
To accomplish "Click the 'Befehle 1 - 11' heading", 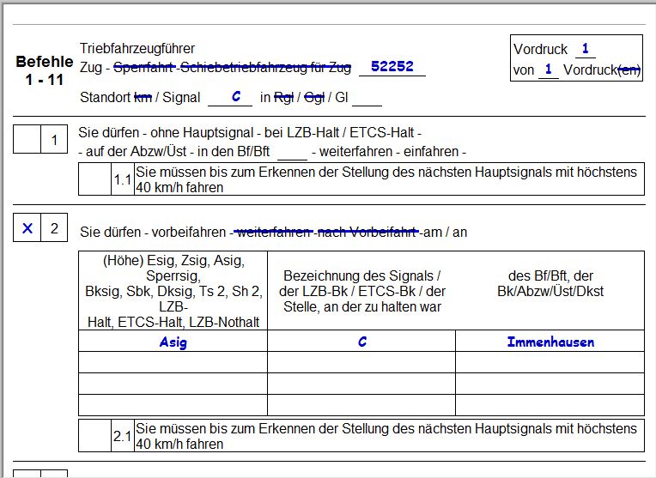I will (45, 70).
